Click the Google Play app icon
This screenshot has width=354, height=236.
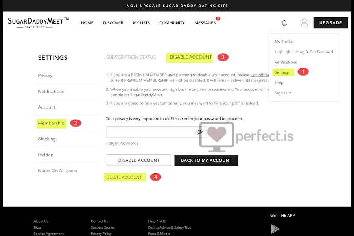tap(275, 229)
